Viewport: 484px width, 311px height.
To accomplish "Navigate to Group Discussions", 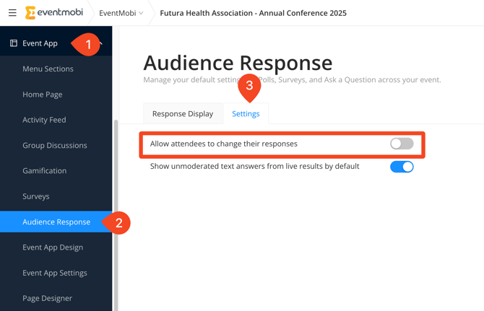I will [54, 146].
